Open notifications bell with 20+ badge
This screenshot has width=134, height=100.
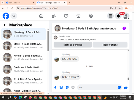coord(118,16)
